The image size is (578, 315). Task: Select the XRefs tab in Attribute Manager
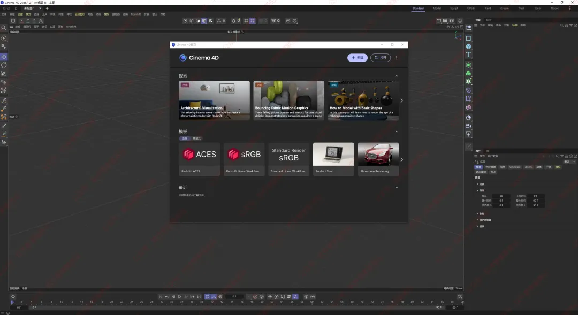[x=528, y=167]
